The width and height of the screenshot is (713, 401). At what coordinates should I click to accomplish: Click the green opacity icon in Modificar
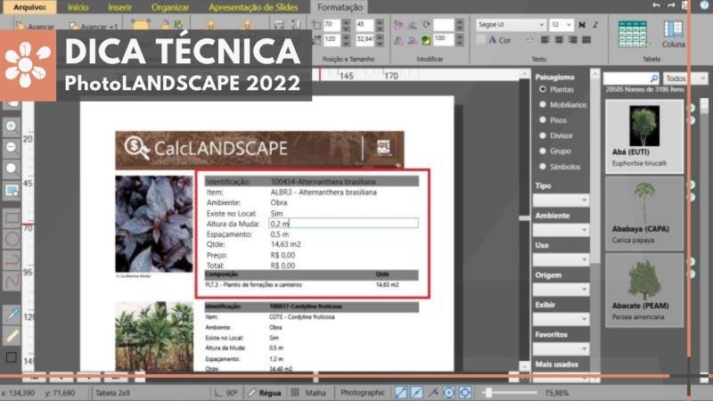click(x=426, y=40)
